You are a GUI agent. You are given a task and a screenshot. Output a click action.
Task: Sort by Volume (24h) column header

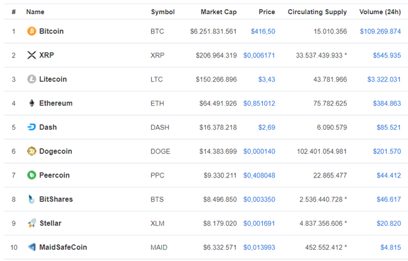380,12
